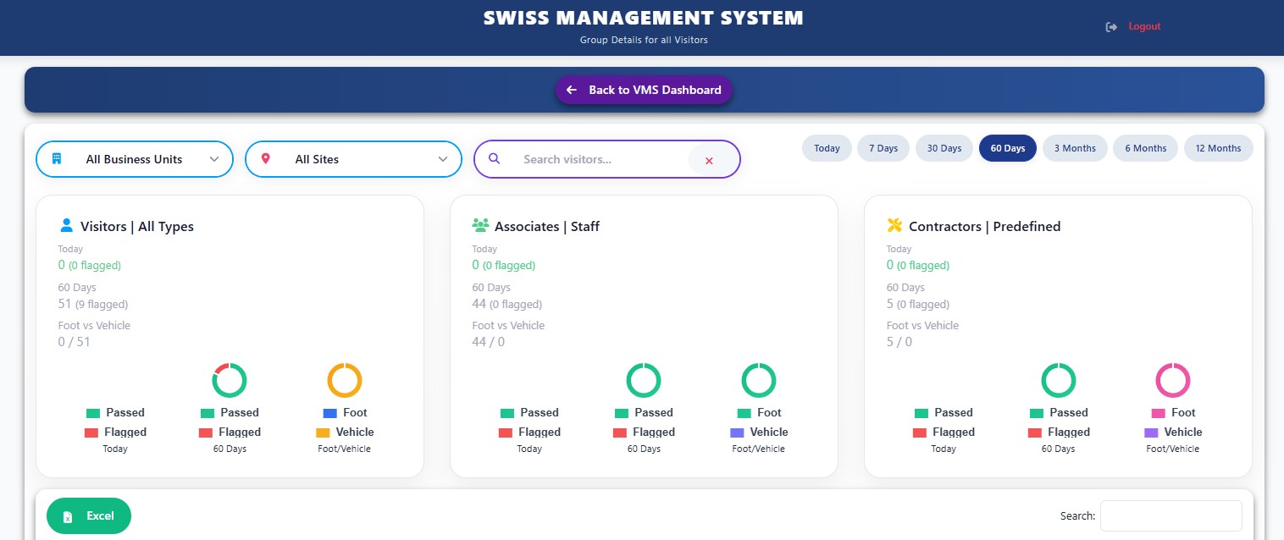1284x540 pixels.
Task: Click Visitors 60 Days Flagged red swatch
Action: pyautogui.click(x=206, y=433)
